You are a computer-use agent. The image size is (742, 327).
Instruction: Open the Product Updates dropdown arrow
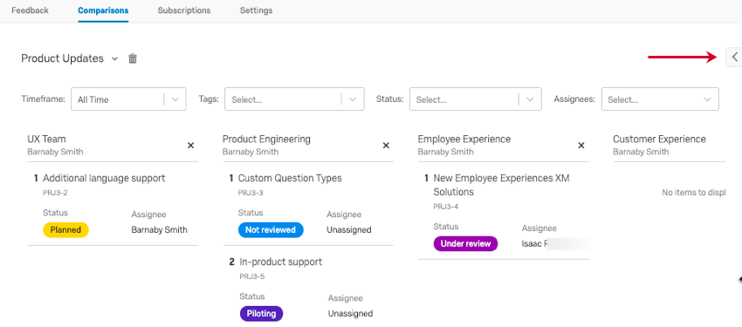coord(114,59)
